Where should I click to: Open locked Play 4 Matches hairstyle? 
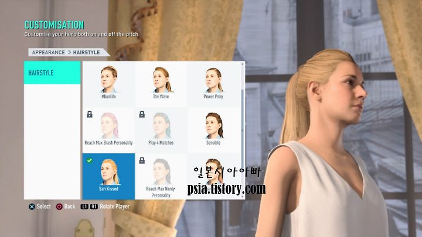tap(161, 130)
